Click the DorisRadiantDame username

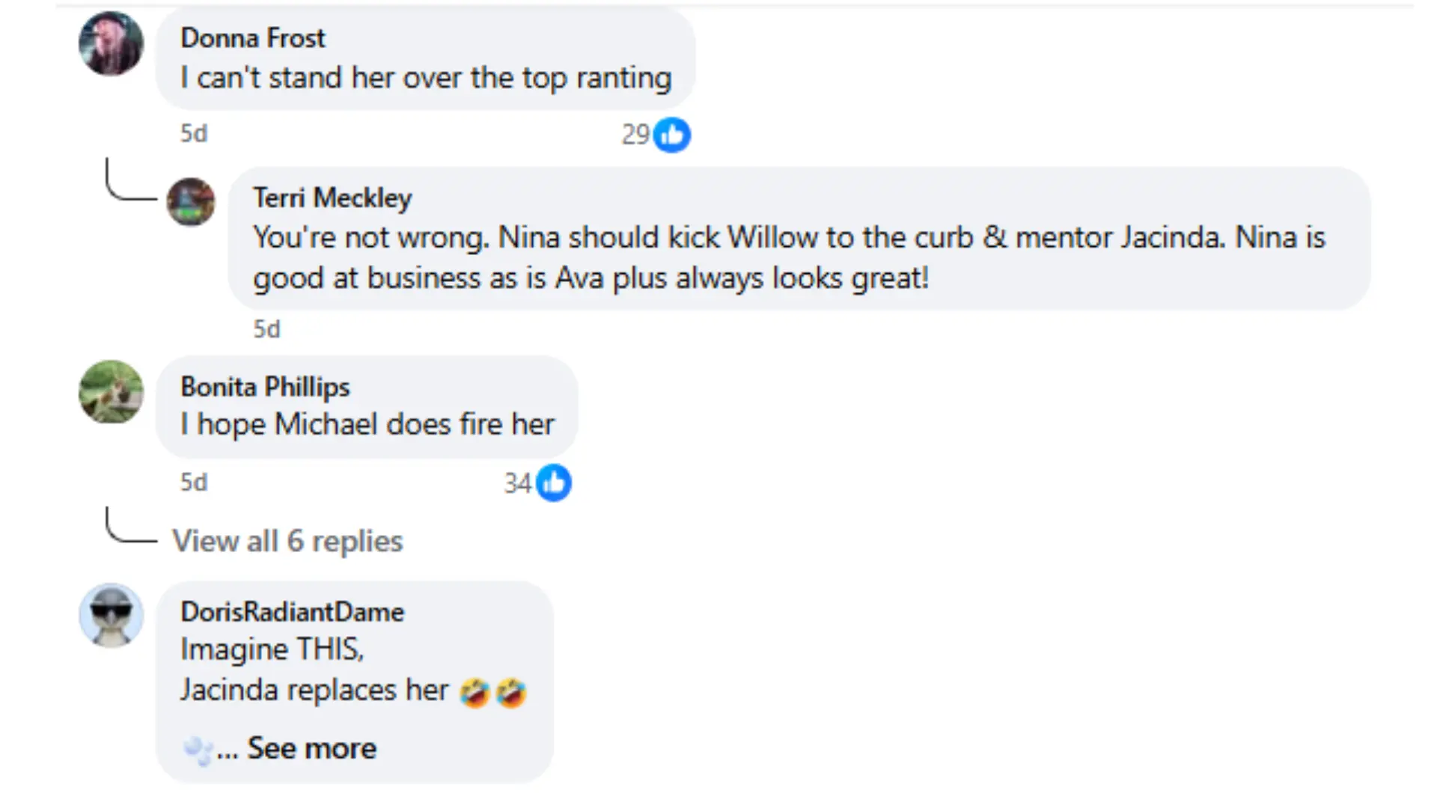(x=292, y=612)
